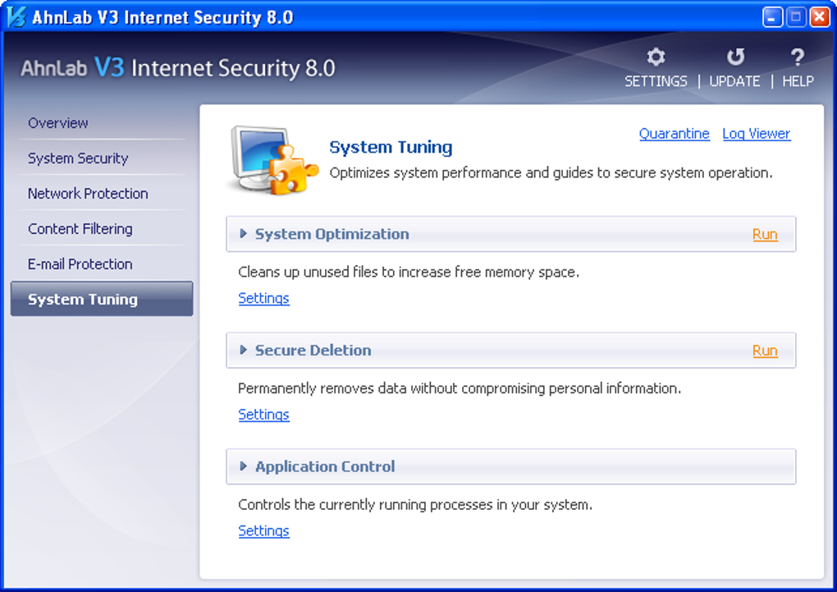Open the Log Viewer link
Screen dimensions: 837x592
click(x=756, y=134)
